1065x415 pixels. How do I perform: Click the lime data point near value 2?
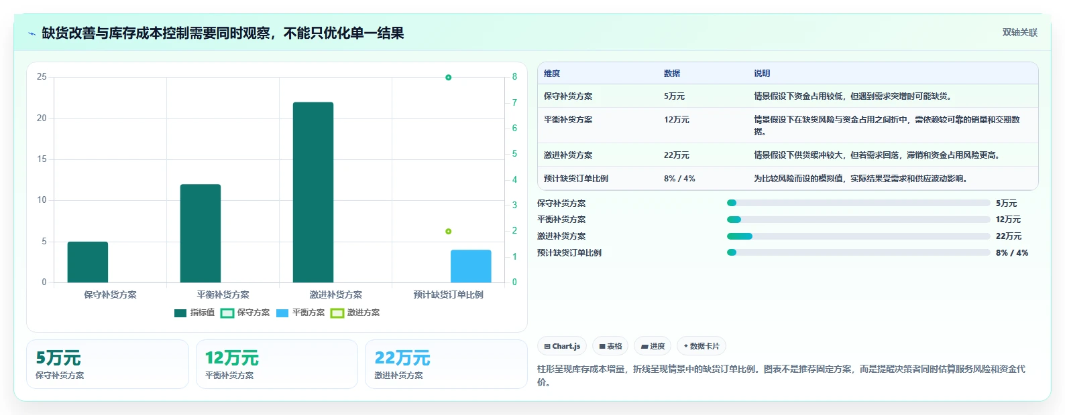pyautogui.click(x=449, y=232)
